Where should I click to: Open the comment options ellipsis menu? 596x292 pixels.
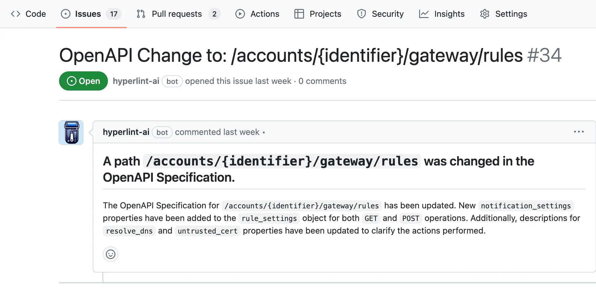click(579, 132)
